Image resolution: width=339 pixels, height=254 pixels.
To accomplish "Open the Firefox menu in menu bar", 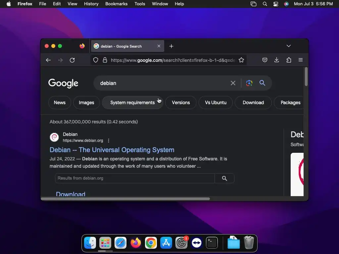I will pos(25,4).
